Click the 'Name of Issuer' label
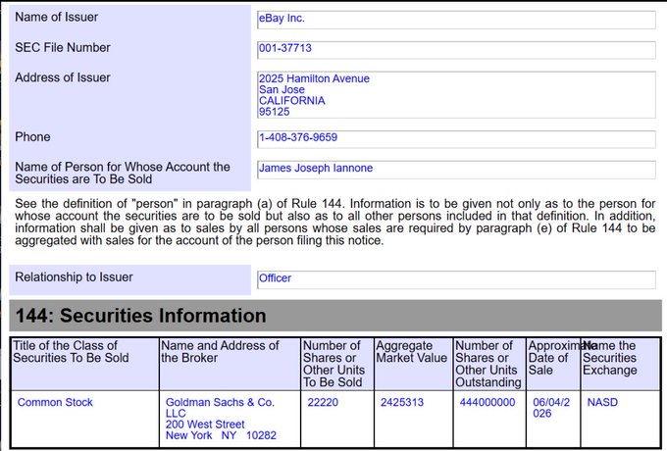The width and height of the screenshot is (667, 451). pyautogui.click(x=57, y=17)
